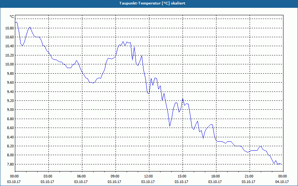
Task: Click the 04.10.17 date label
Action: point(282,182)
